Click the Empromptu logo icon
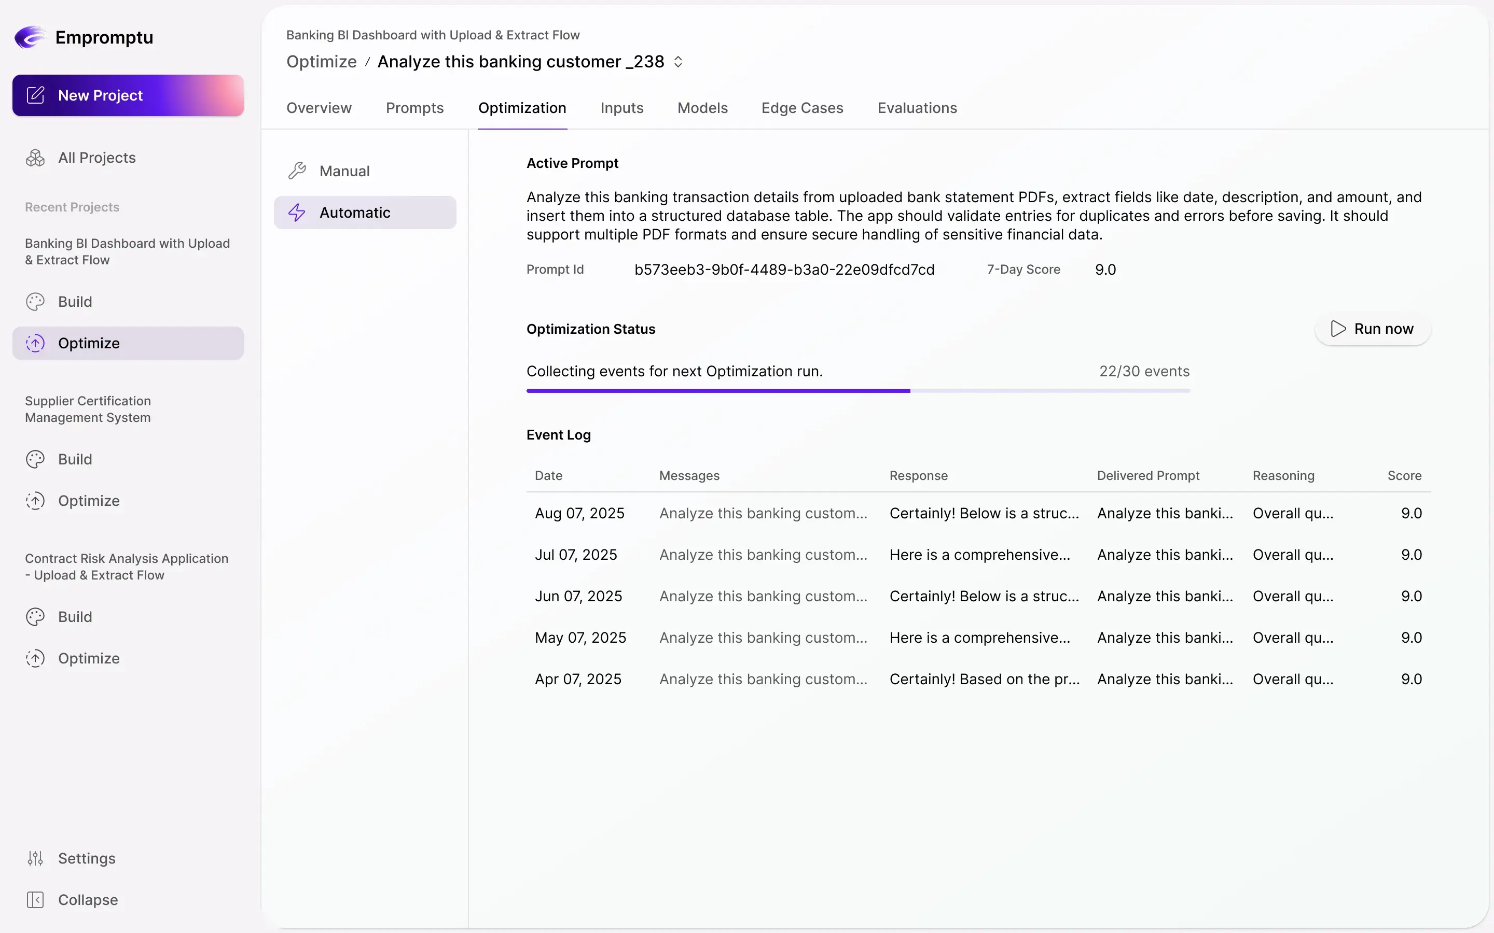 click(x=30, y=37)
